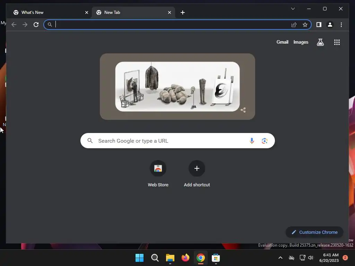Open Gmail link

point(282,42)
